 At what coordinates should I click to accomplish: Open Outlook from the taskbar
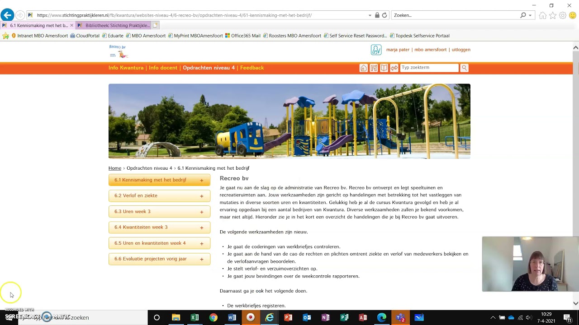(307, 317)
